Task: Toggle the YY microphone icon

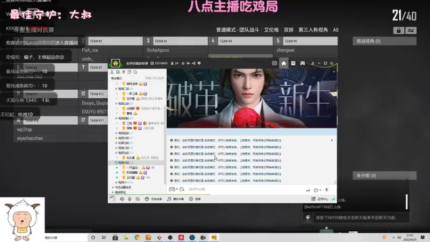Action: pos(130,199)
